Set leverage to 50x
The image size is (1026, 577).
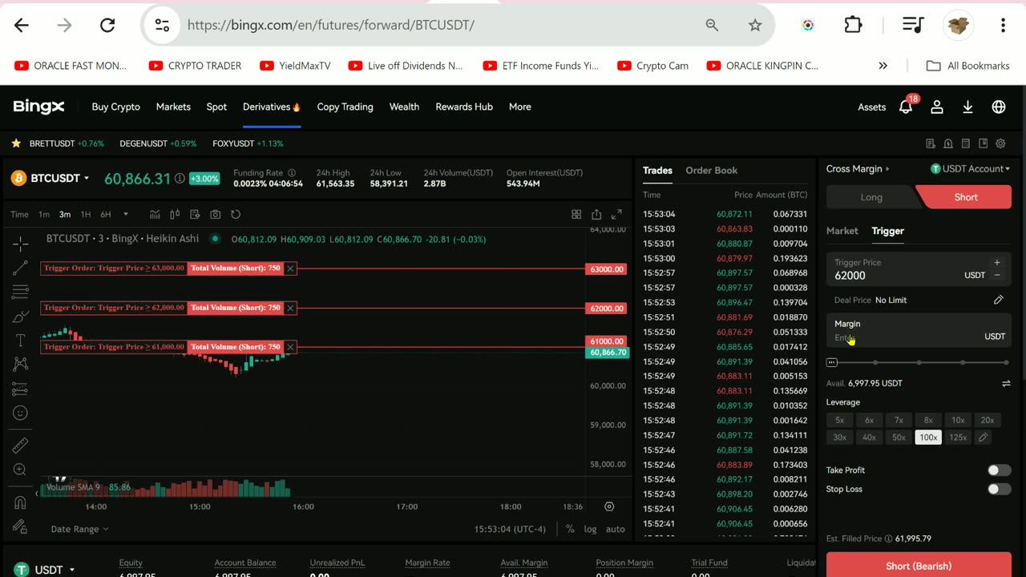click(899, 438)
